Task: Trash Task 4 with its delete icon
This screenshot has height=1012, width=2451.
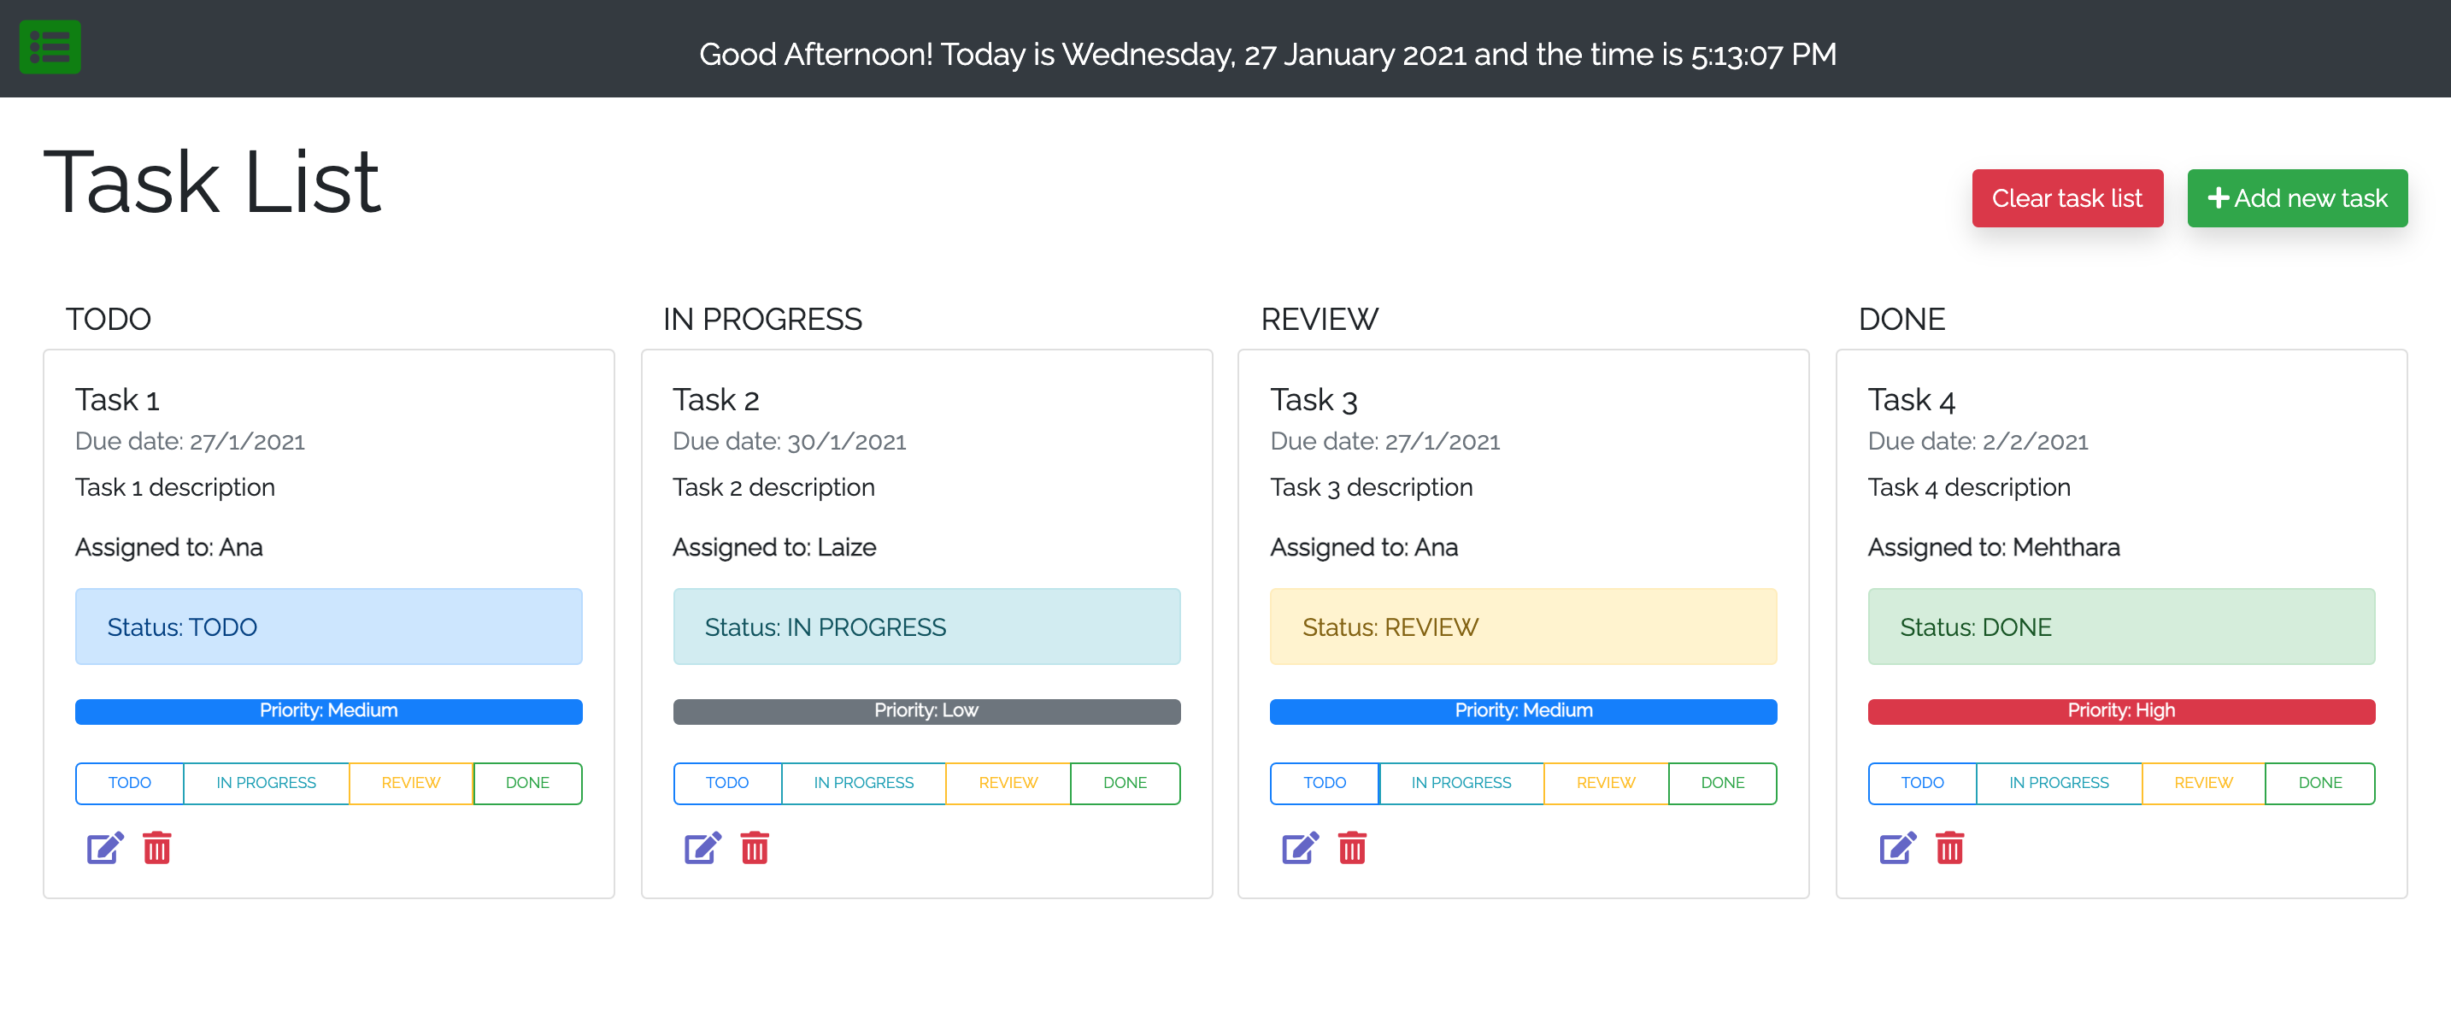Action: (x=1949, y=847)
